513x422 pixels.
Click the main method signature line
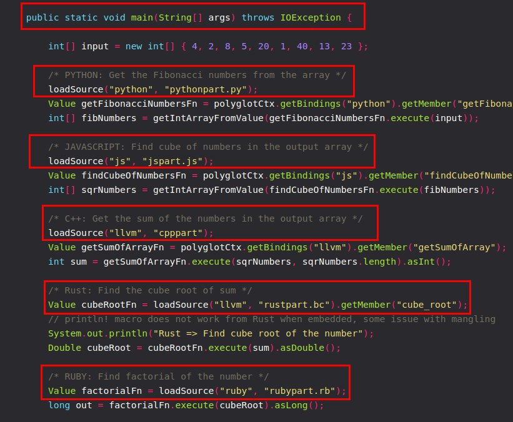(189, 17)
